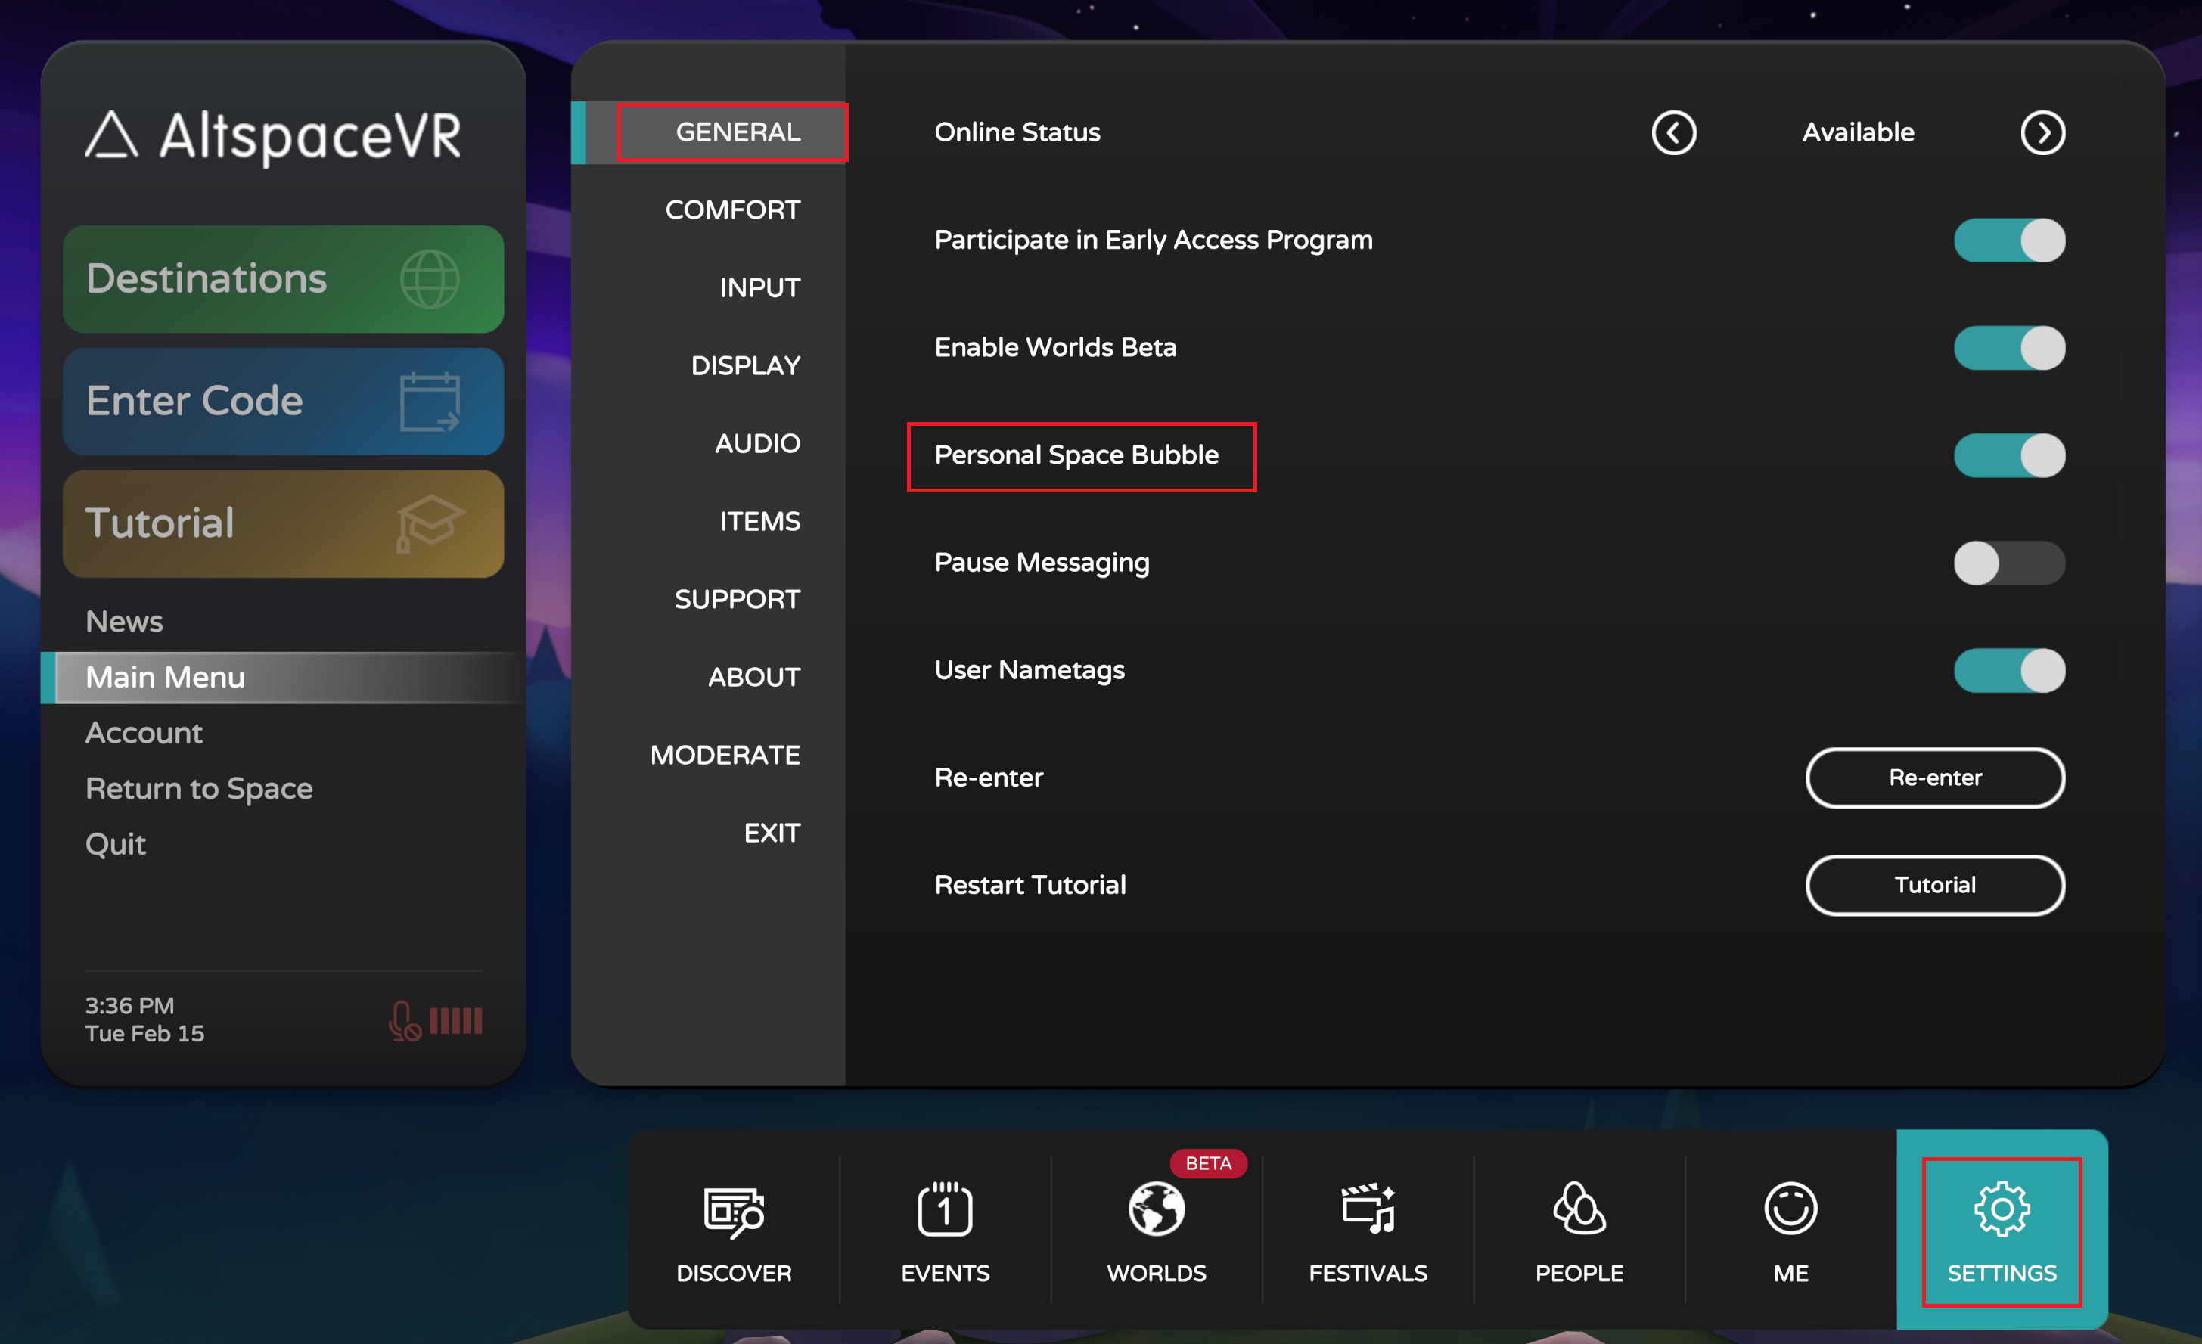Image resolution: width=2202 pixels, height=1344 pixels.
Task: Open the MODERATE settings tab
Action: [x=725, y=755]
